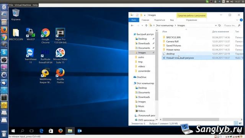The height and width of the screenshot is (138, 245).
Task: Sort files by Имя column header
Action: click(165, 31)
